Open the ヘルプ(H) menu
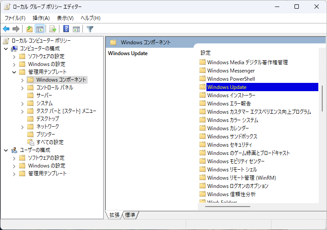Viewport: 327px width, 230px height. [91, 18]
